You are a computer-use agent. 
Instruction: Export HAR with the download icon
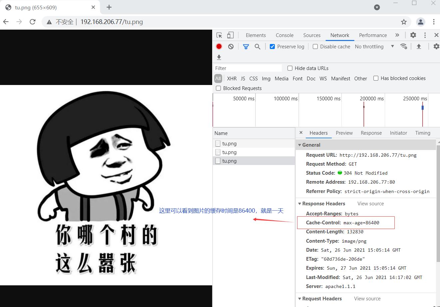(x=219, y=57)
